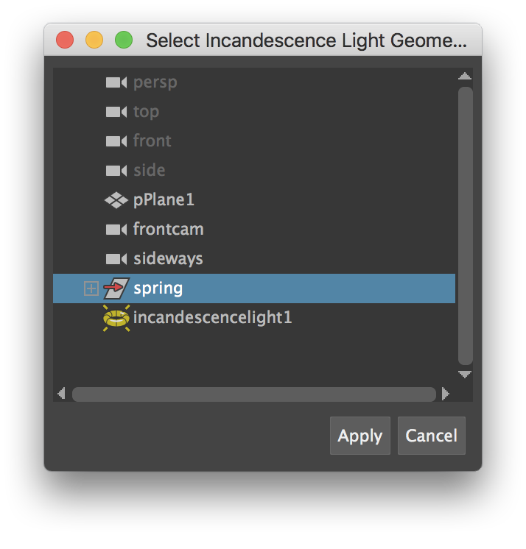Image resolution: width=526 pixels, height=549 pixels.
Task: Click the frontcam camera icon
Action: point(116,230)
